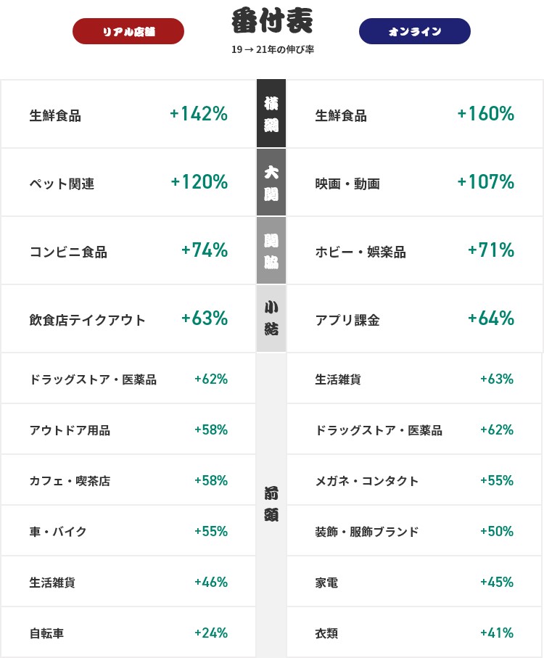Click the 番付表 title heading
544x658 pixels.
272,21
